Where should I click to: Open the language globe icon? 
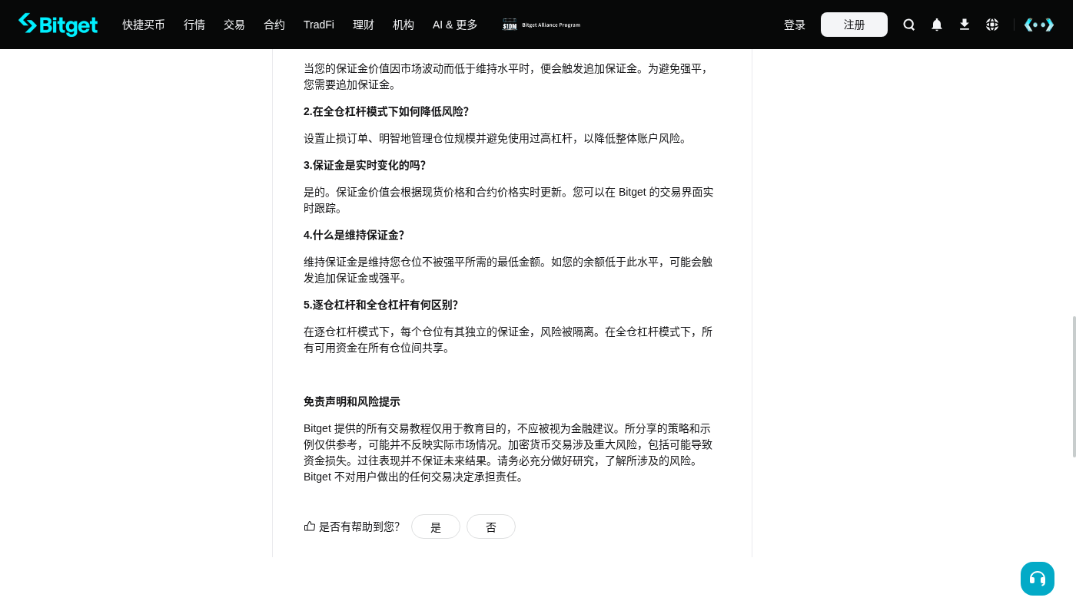[992, 25]
